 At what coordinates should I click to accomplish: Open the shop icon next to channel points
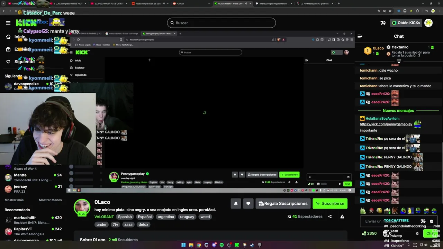385,233
